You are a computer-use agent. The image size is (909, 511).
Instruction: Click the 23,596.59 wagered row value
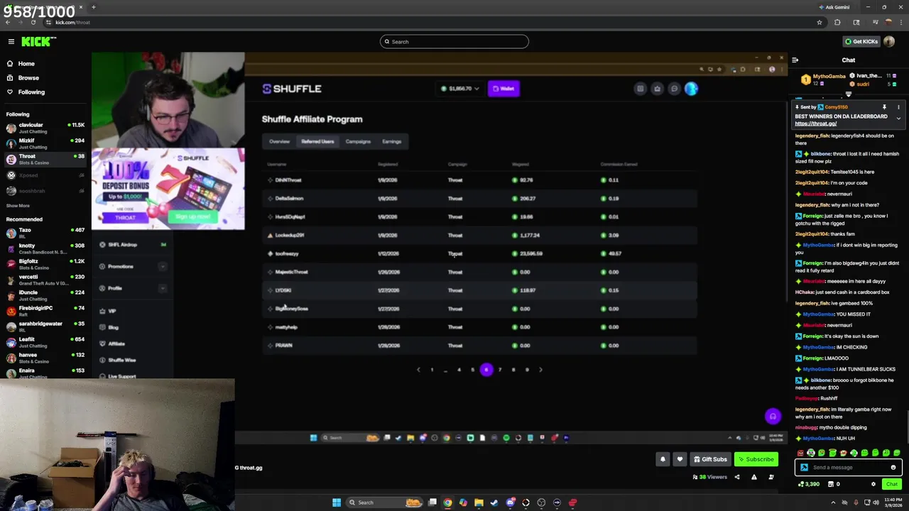pos(528,253)
